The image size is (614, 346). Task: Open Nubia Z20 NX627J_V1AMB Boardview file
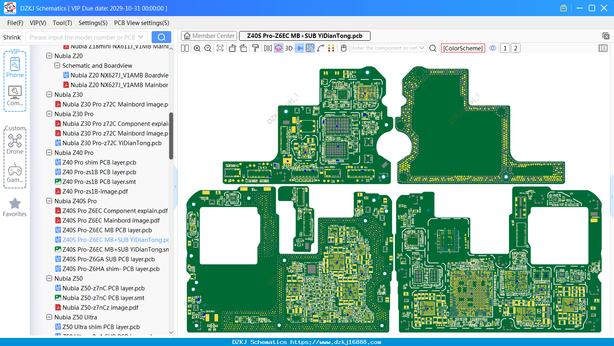(x=116, y=75)
